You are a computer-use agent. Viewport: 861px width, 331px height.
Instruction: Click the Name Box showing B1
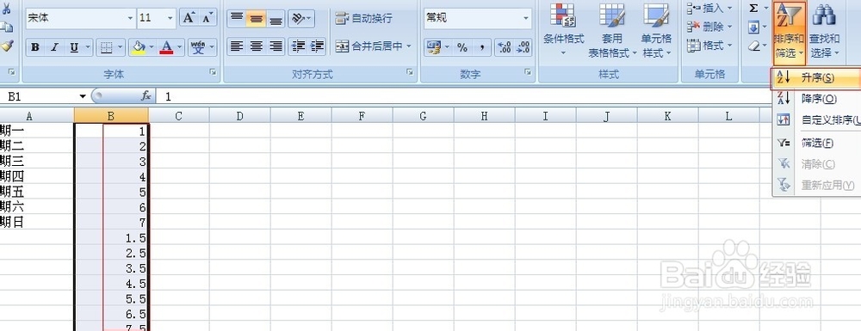coord(39,96)
